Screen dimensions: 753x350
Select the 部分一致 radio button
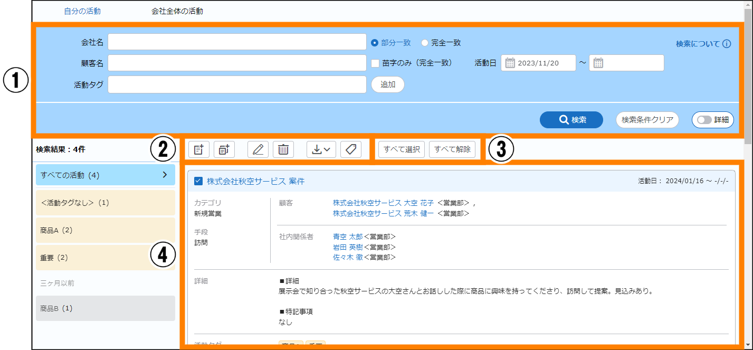coord(375,43)
